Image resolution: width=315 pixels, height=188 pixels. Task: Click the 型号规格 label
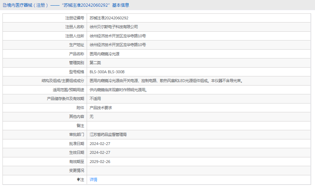click(76, 72)
